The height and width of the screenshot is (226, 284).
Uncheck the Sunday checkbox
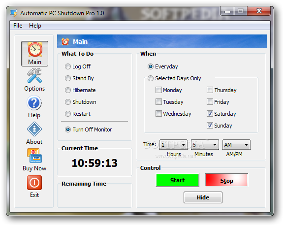coord(210,126)
